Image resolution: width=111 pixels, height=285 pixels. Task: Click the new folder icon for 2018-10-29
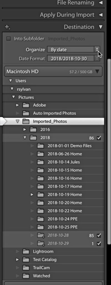tap(41, 244)
